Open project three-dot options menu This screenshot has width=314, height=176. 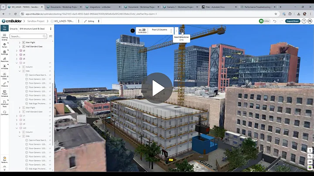click(78, 21)
